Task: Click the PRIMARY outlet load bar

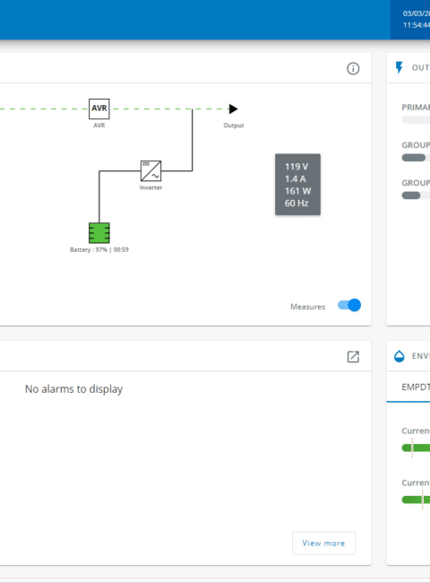Action: (x=416, y=119)
